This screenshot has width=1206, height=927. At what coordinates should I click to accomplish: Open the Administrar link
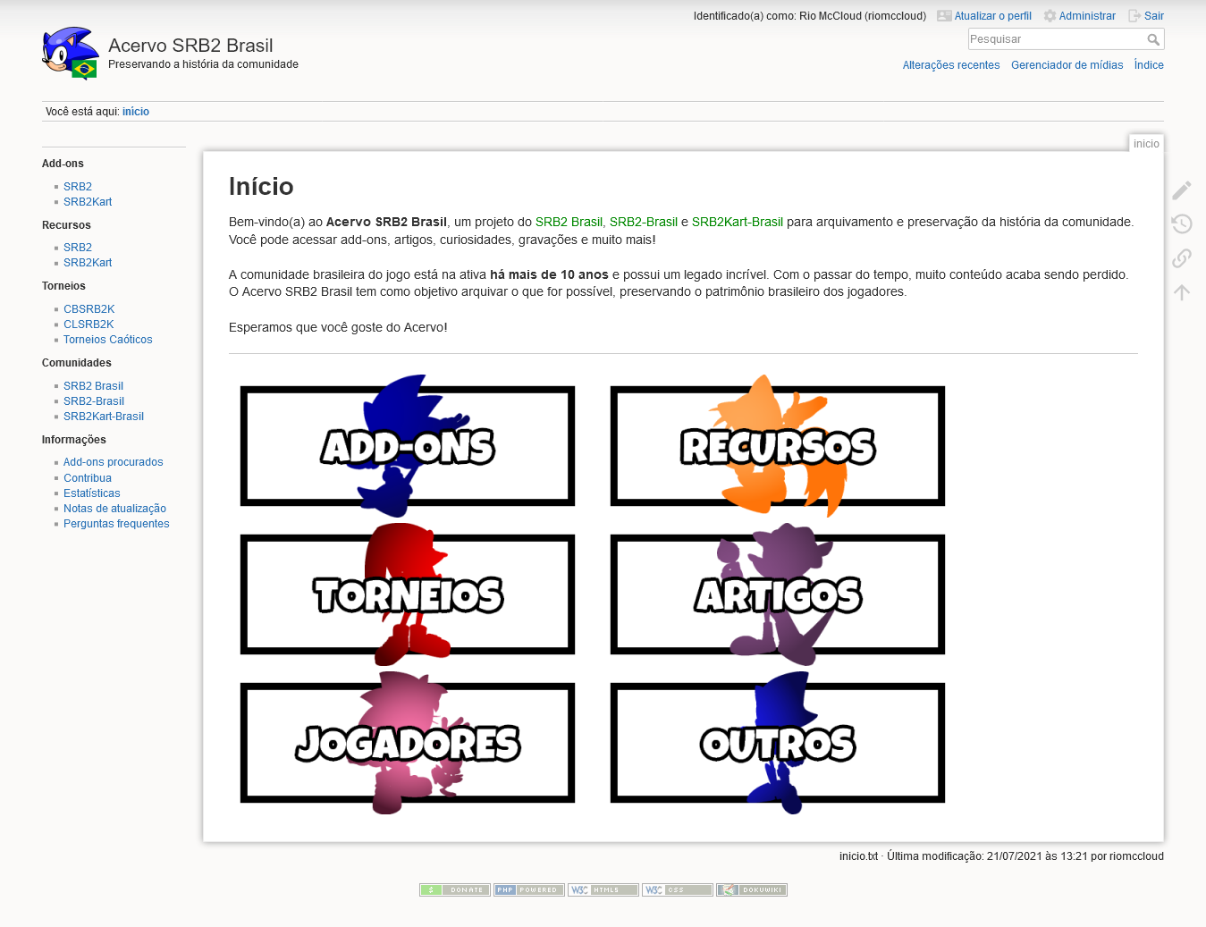(x=1080, y=16)
